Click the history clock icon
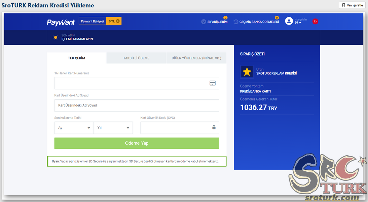 (x=235, y=22)
